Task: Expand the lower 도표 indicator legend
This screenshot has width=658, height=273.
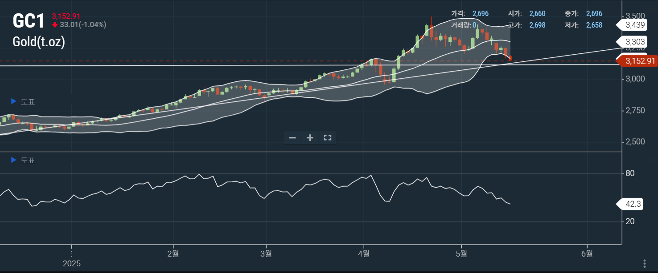Action: pos(14,160)
